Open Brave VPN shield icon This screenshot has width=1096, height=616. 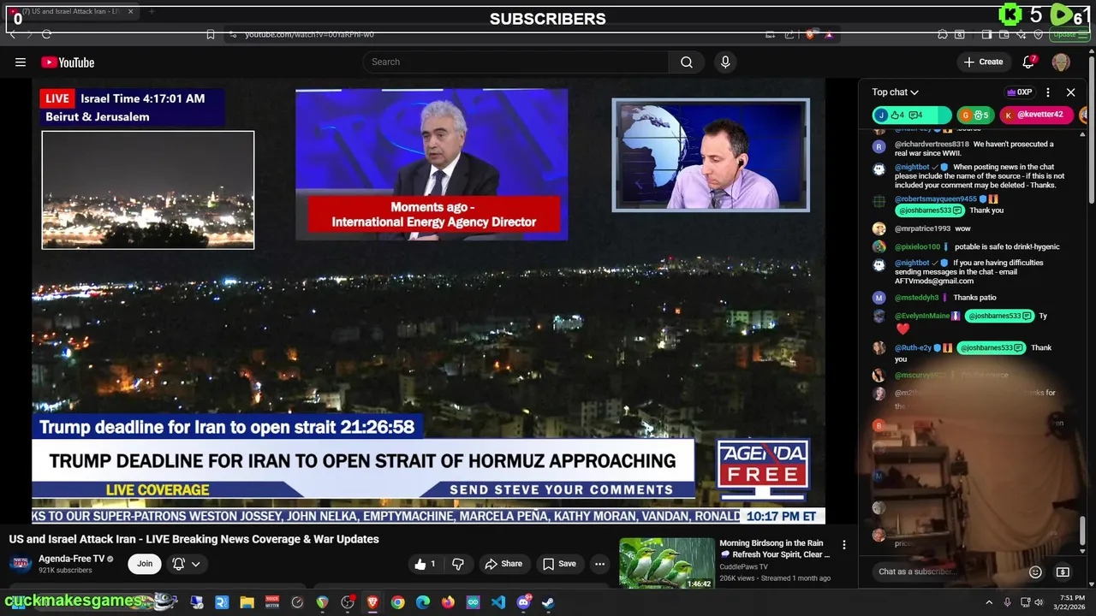1039,34
